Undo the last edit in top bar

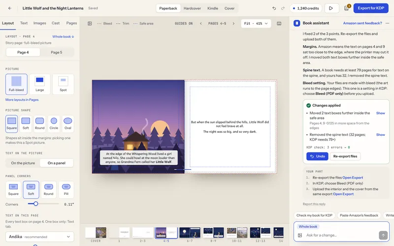[274, 8]
